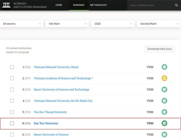Click the search magnifier icon
This screenshot has height=140, width=181.
tap(176, 5)
